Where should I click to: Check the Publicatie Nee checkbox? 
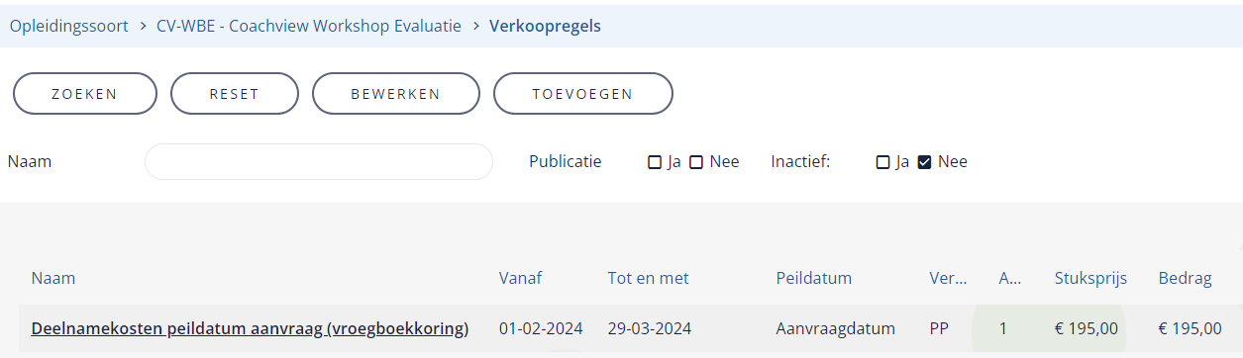tap(696, 162)
